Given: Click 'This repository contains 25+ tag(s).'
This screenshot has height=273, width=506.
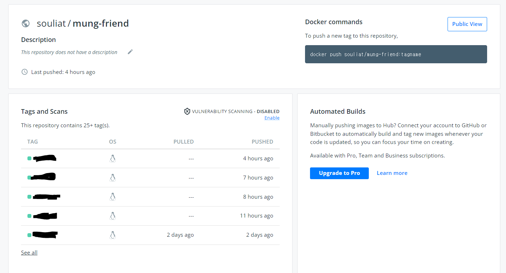Looking at the screenshot, I should pyautogui.click(x=66, y=125).
